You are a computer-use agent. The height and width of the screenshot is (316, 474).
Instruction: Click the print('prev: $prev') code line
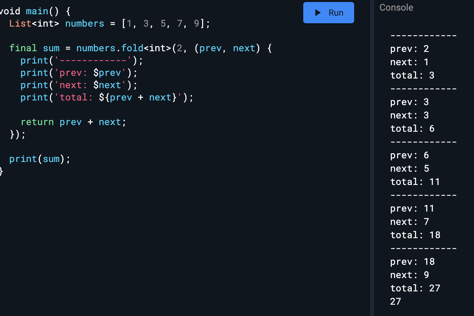(79, 73)
